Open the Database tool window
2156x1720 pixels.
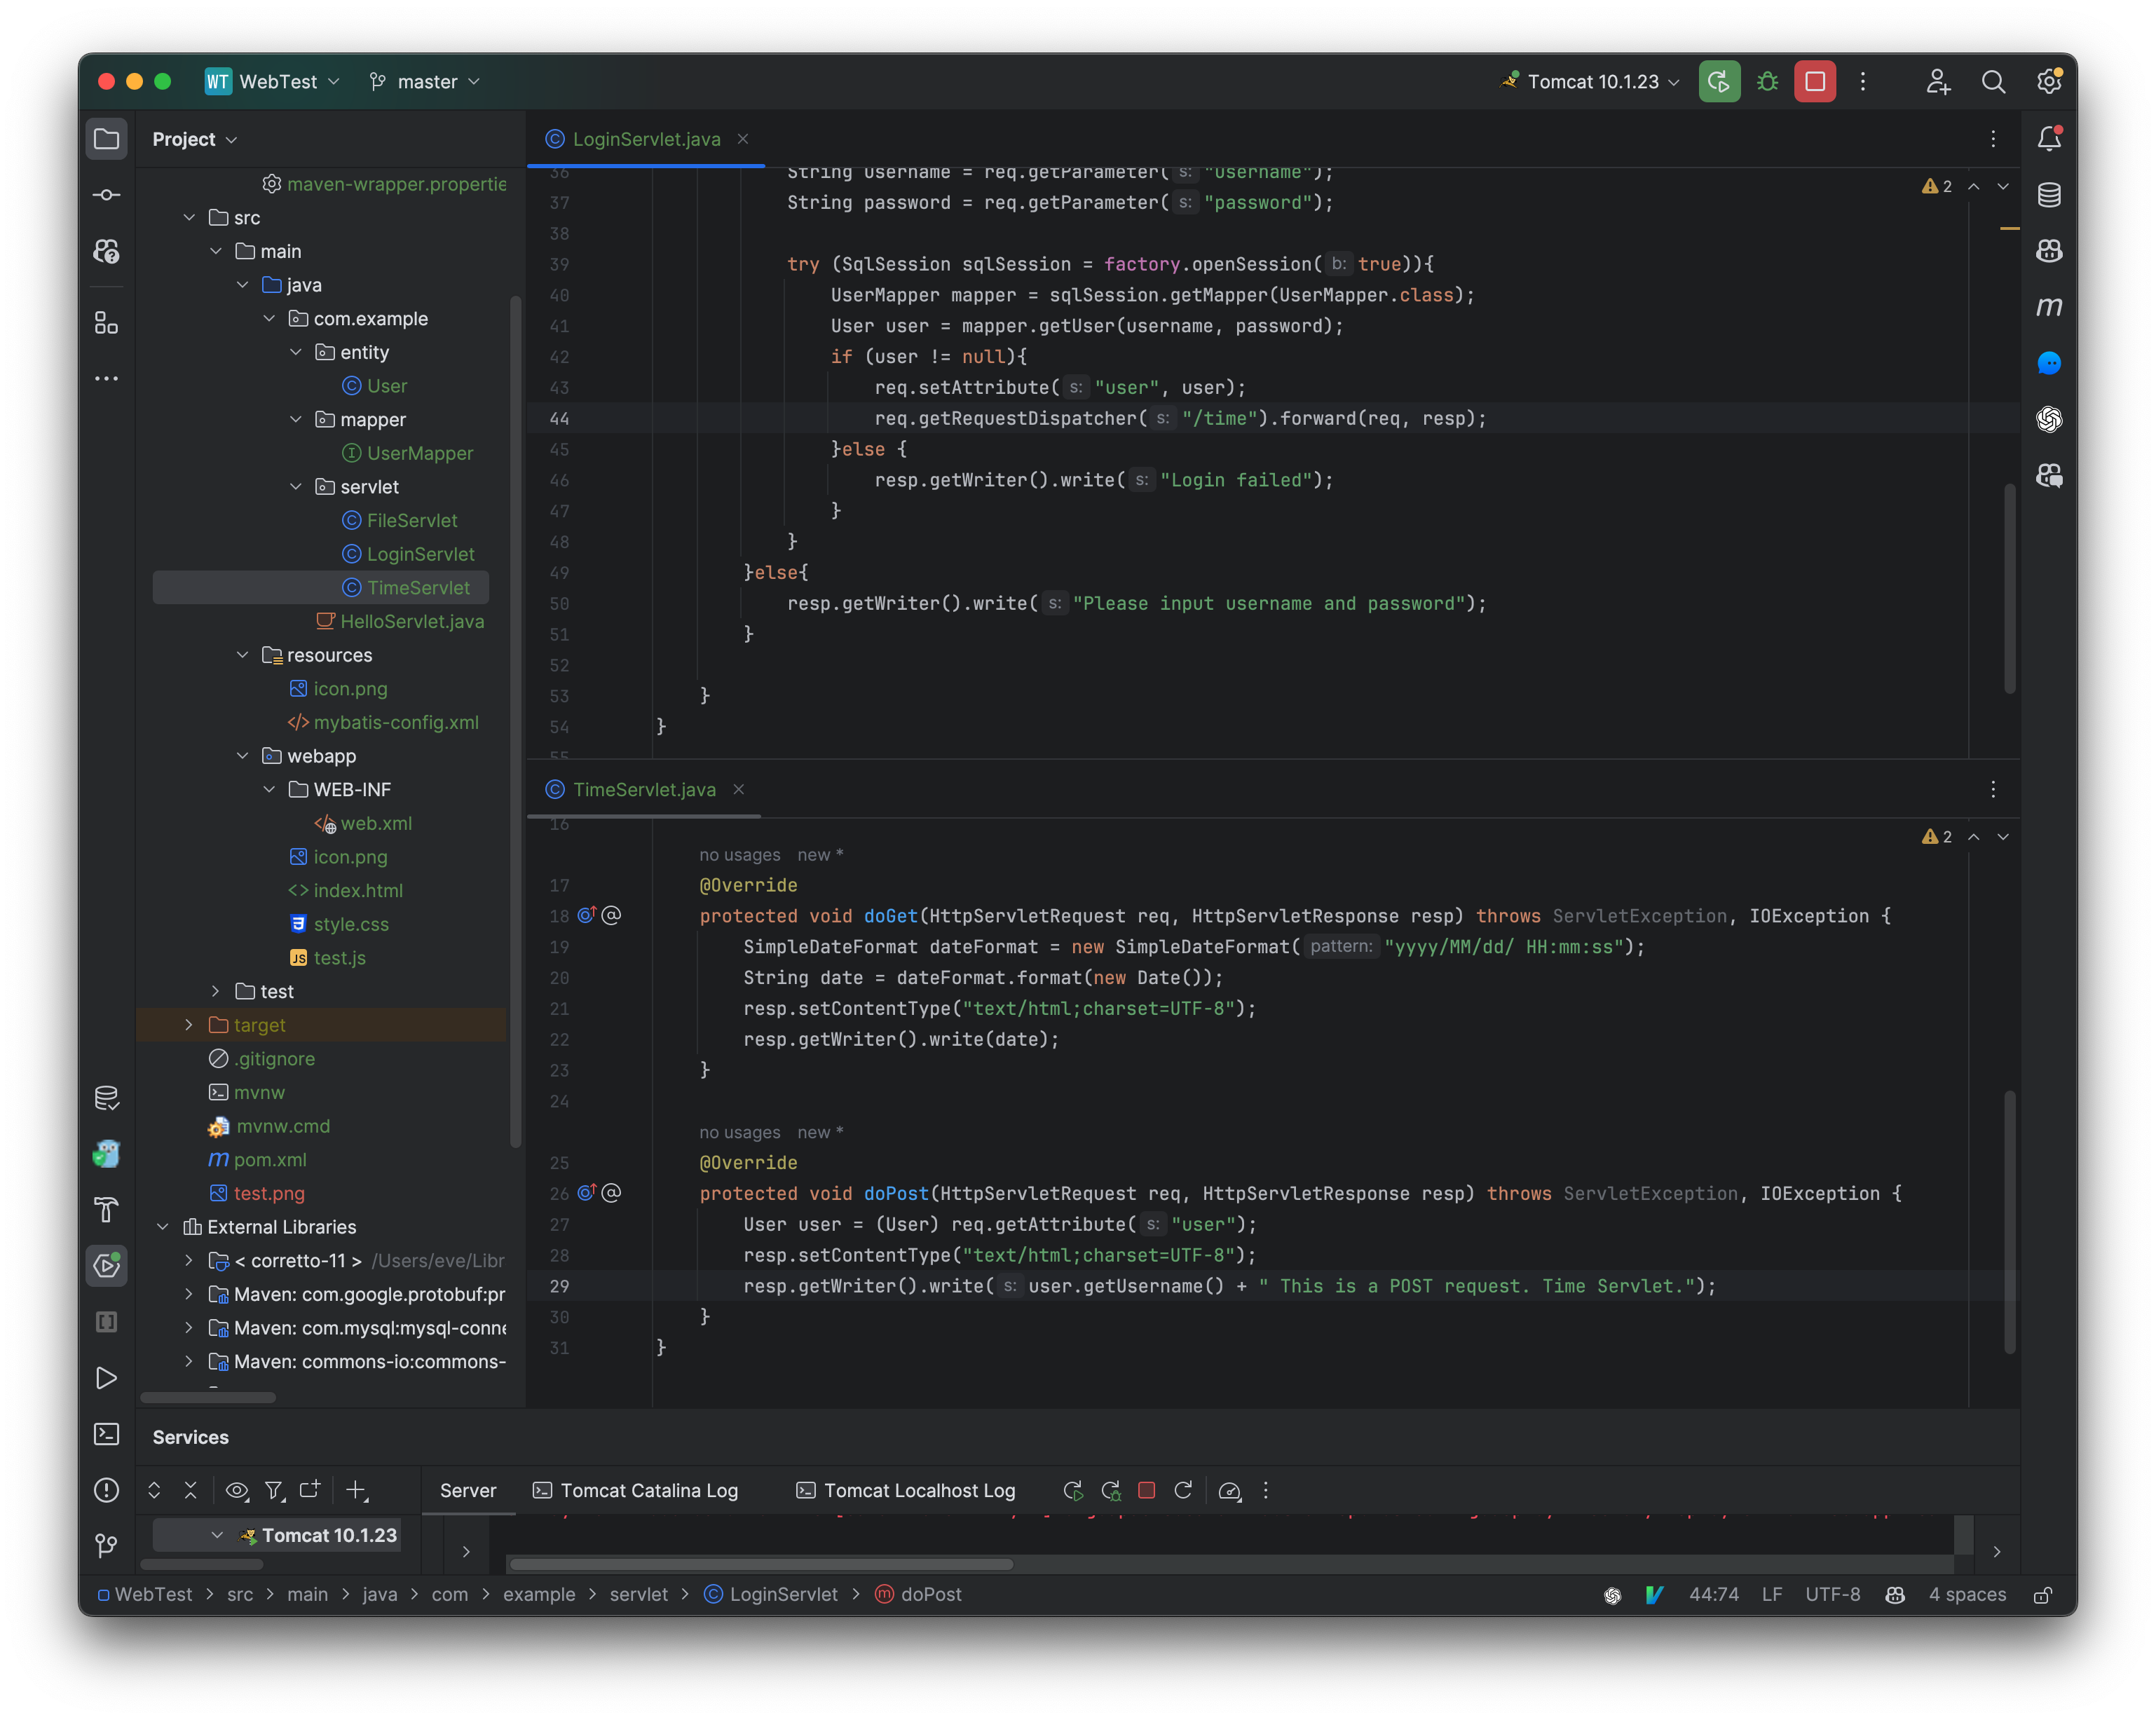[x=2049, y=195]
